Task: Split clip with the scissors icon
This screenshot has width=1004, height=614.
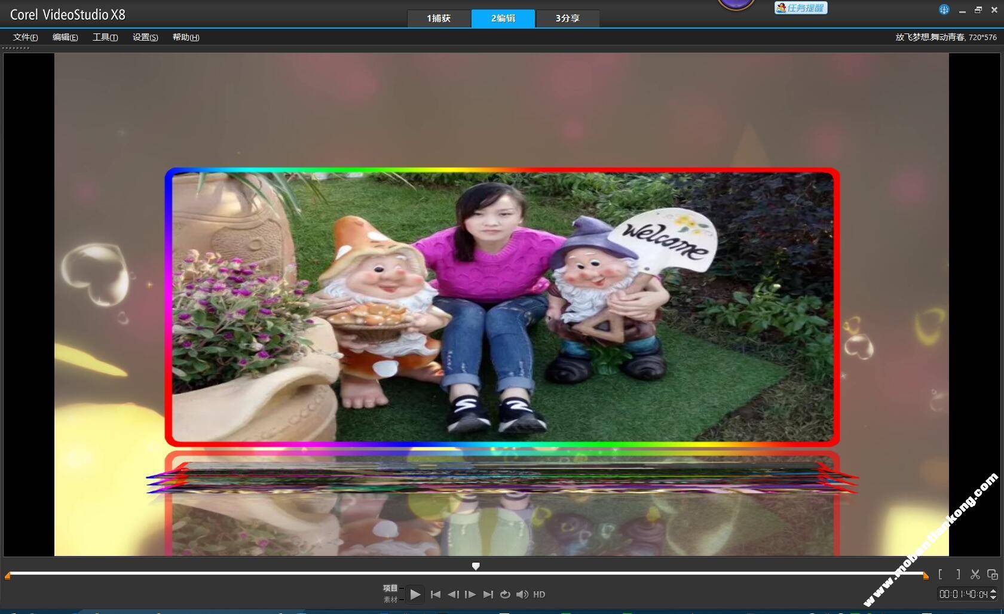Action: pyautogui.click(x=975, y=575)
